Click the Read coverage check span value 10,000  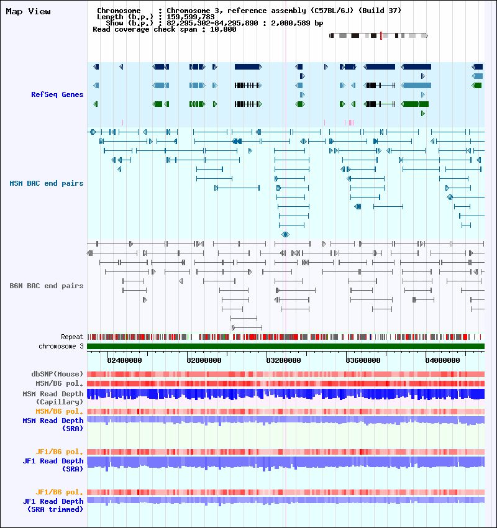click(223, 30)
